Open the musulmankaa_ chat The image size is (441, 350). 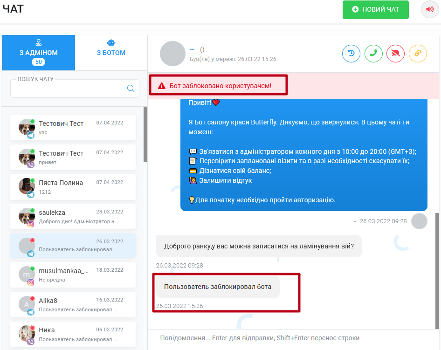(x=73, y=275)
